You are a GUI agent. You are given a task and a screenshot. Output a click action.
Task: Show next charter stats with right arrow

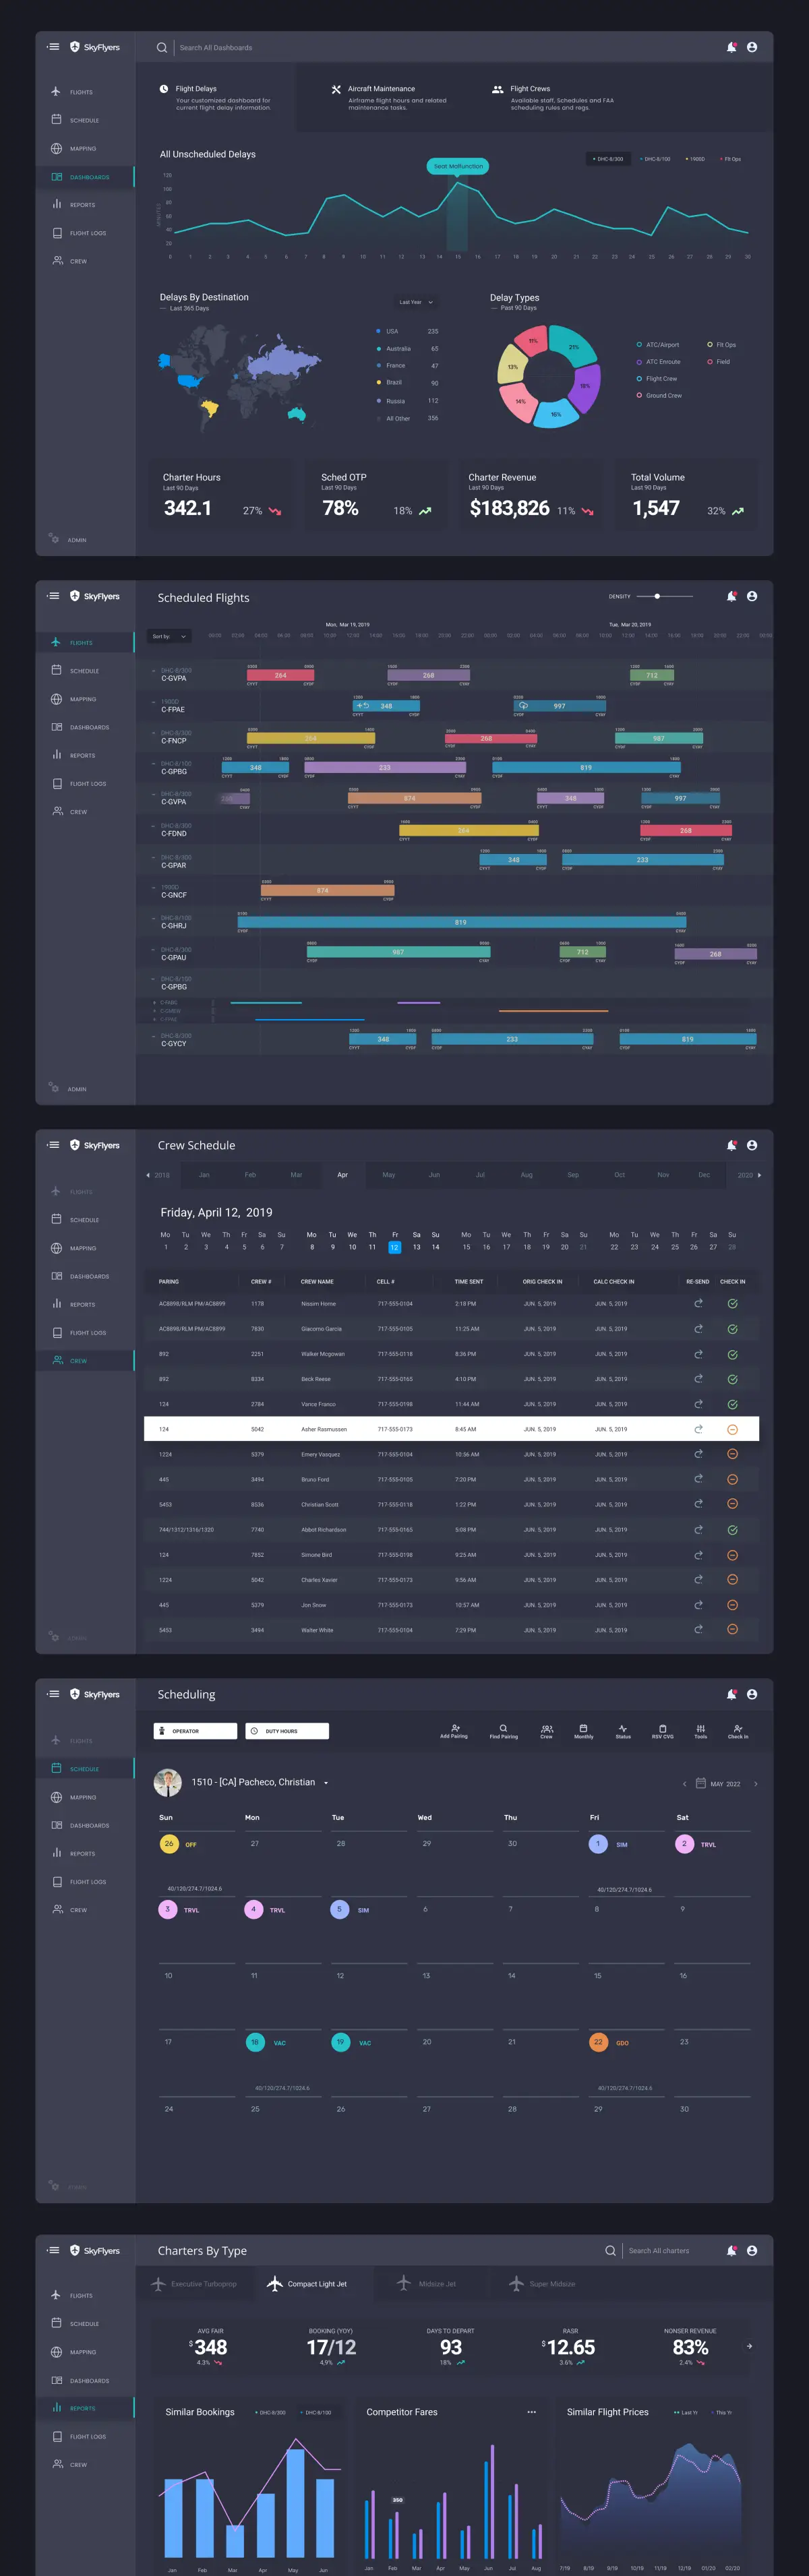(x=749, y=2346)
